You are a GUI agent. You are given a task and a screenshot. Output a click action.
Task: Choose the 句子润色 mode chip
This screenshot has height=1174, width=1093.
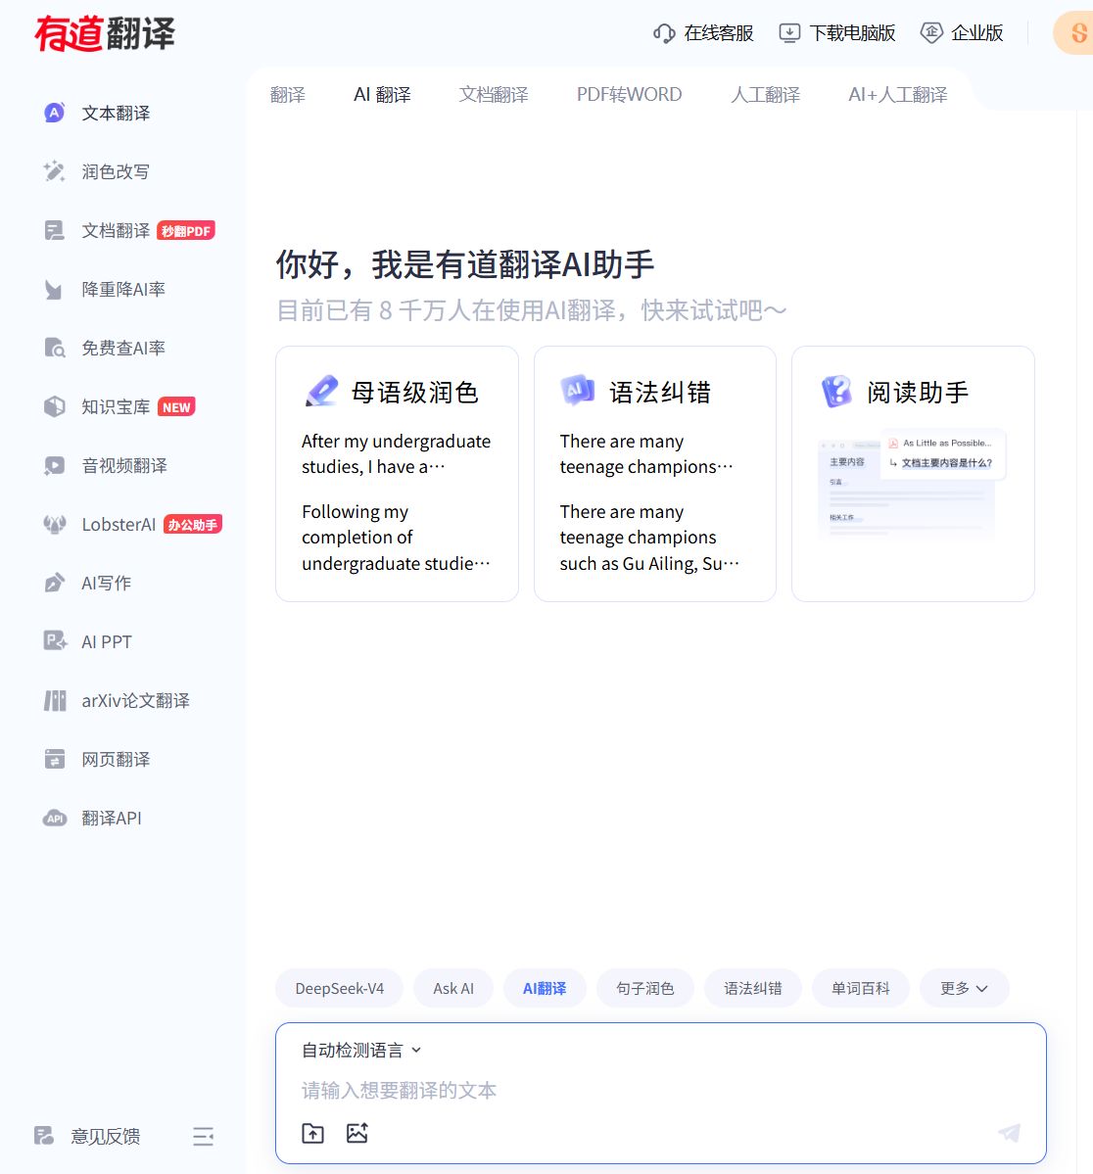click(645, 988)
